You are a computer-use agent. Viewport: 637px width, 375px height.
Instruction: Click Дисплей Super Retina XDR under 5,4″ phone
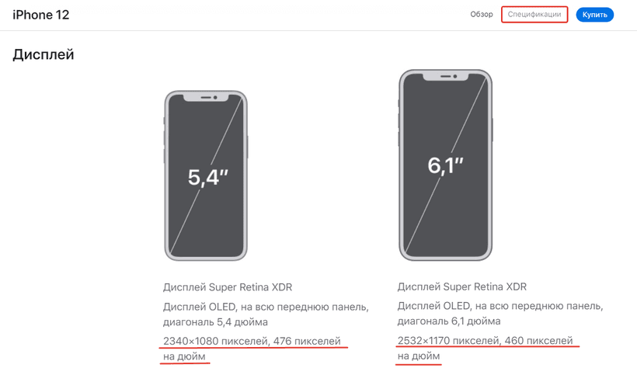[228, 287]
